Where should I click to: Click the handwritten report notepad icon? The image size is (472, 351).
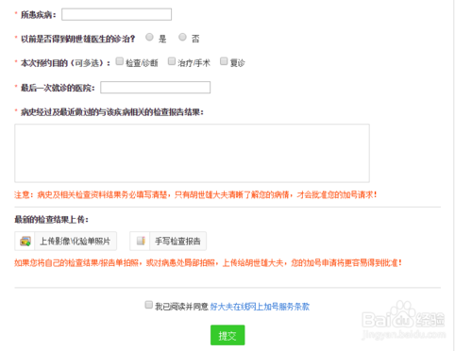pos(141,241)
